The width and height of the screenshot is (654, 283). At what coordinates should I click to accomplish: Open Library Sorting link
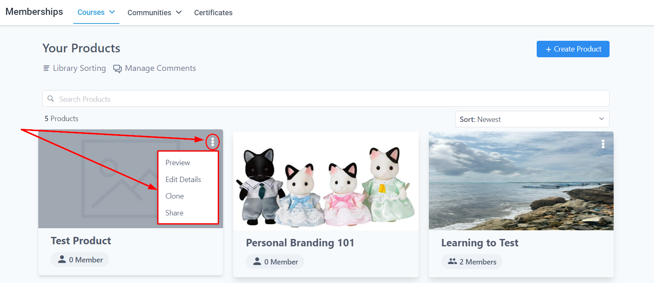[79, 68]
